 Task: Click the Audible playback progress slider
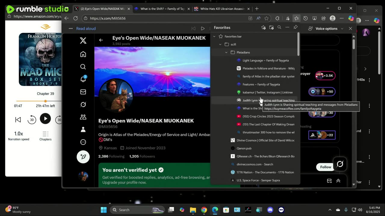(x=45, y=101)
